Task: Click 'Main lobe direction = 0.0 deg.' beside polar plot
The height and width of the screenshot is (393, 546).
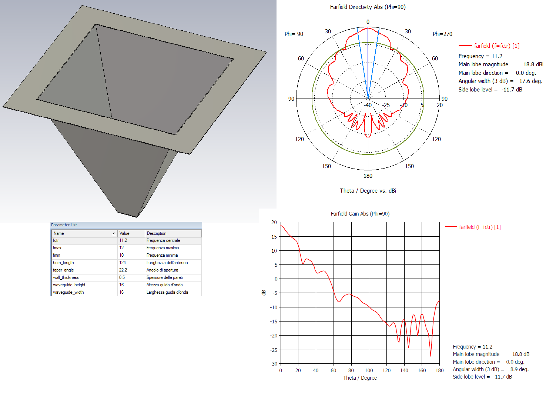Action: [497, 73]
